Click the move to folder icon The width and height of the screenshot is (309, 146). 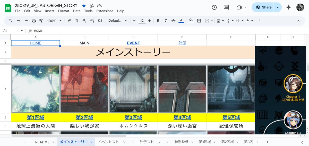pos(91,6)
